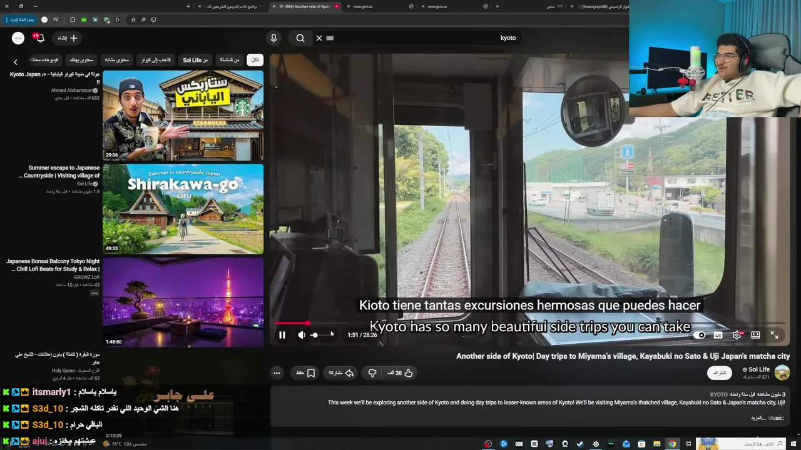Viewport: 801px width, 450px height.
Task: Click the subscribe button next to Sol Life
Action: (x=720, y=373)
